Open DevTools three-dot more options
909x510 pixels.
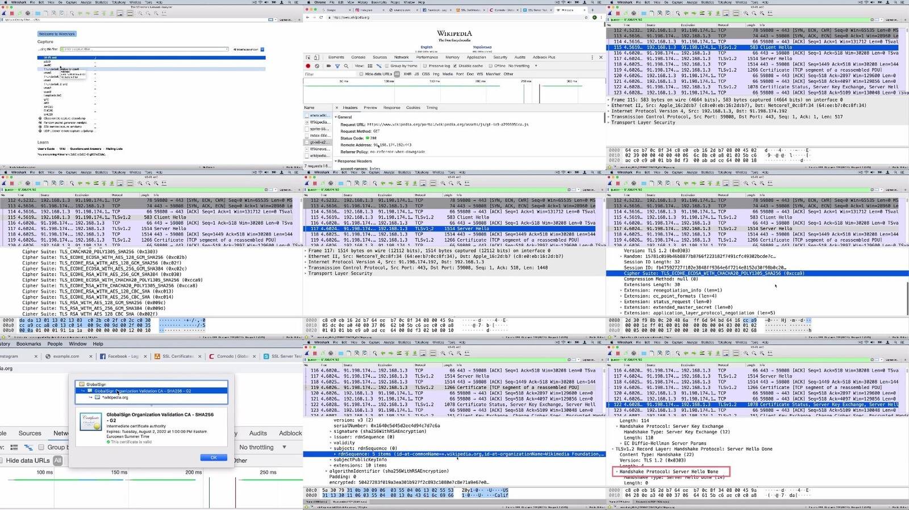(593, 57)
